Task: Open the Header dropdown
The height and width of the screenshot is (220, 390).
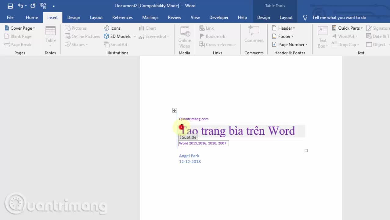Action: (x=283, y=28)
